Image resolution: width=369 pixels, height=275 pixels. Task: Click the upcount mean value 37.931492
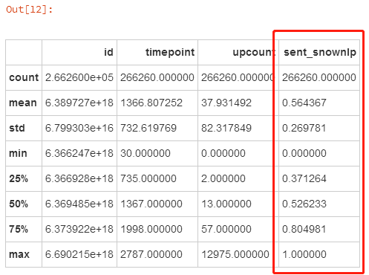226,103
